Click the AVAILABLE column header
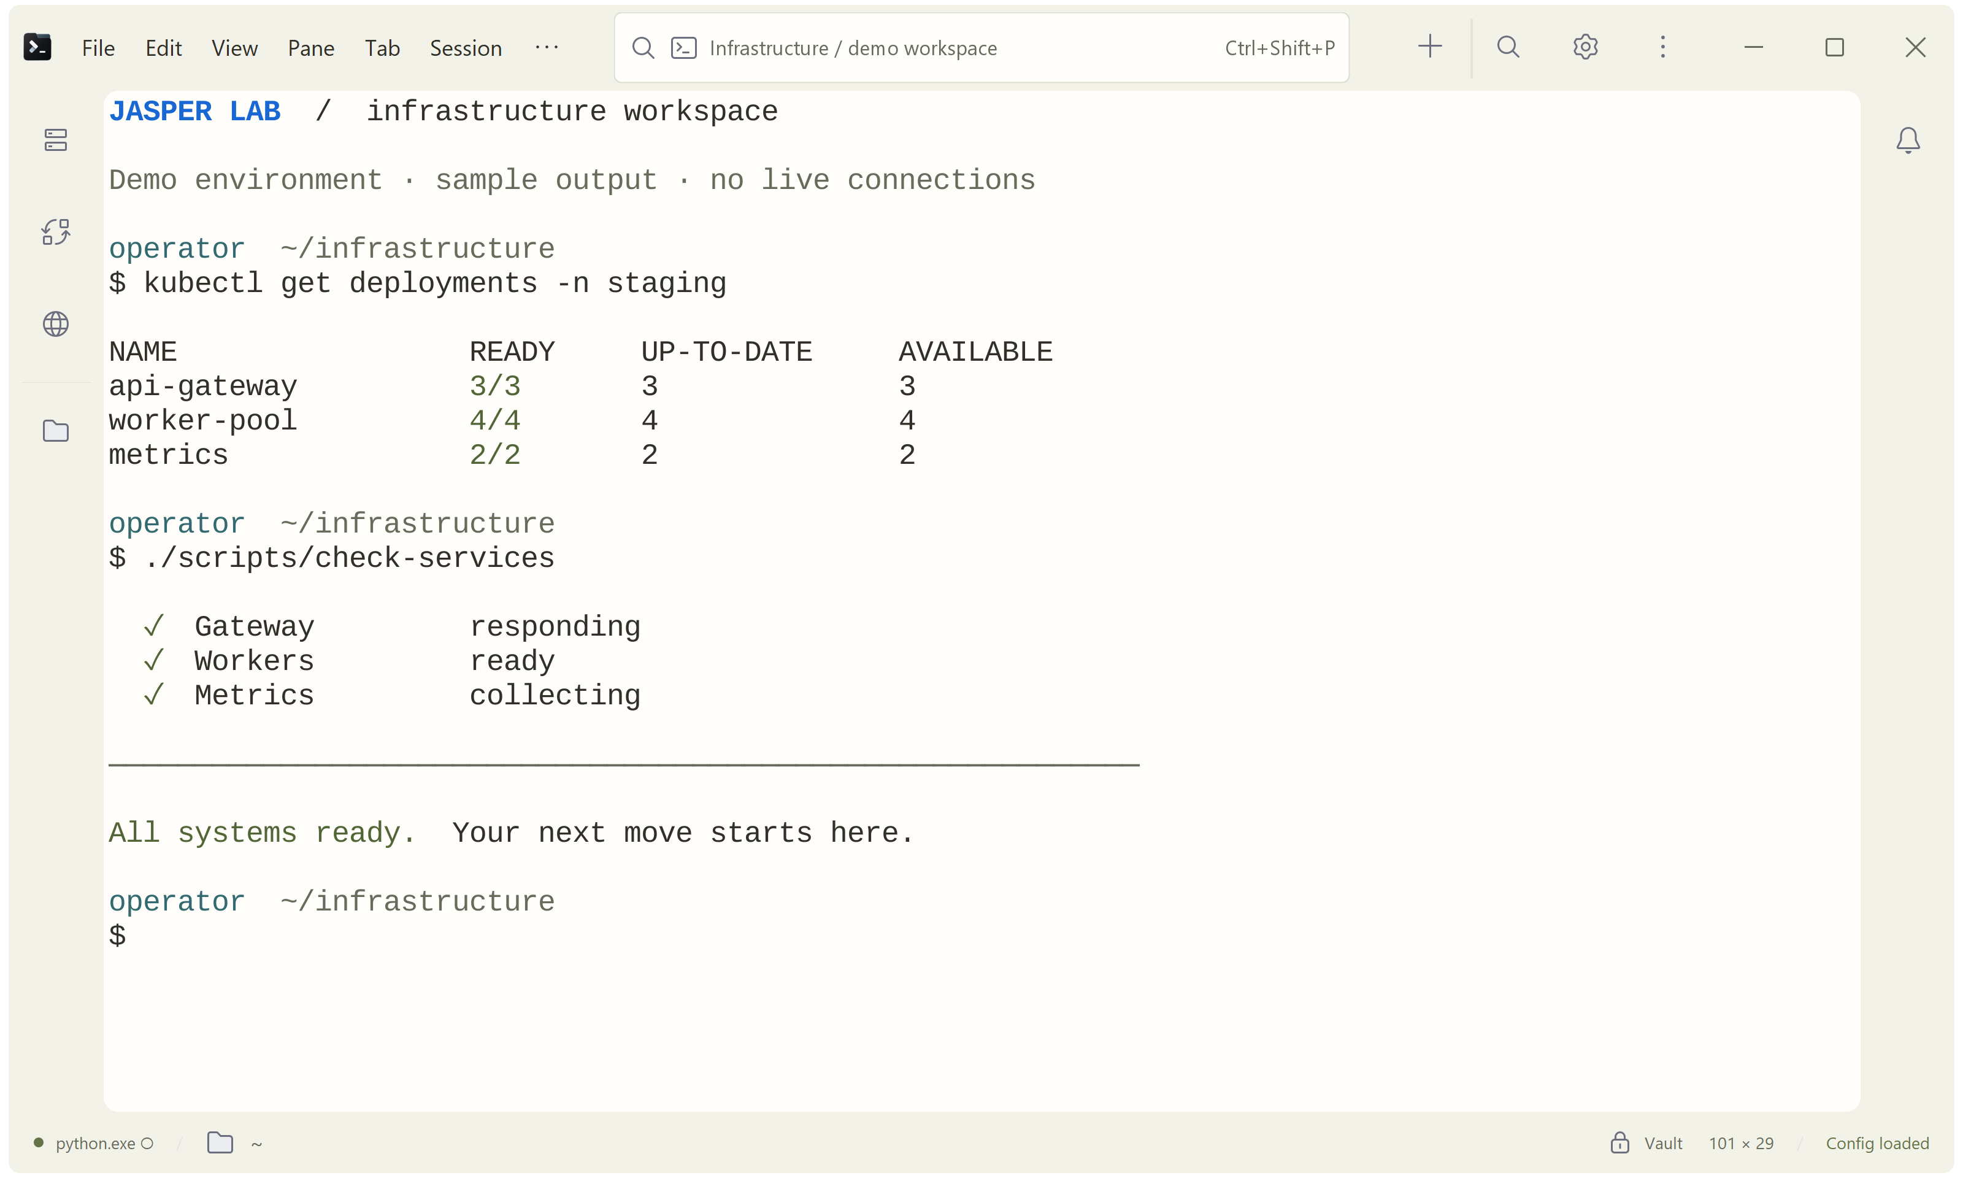 click(975, 352)
